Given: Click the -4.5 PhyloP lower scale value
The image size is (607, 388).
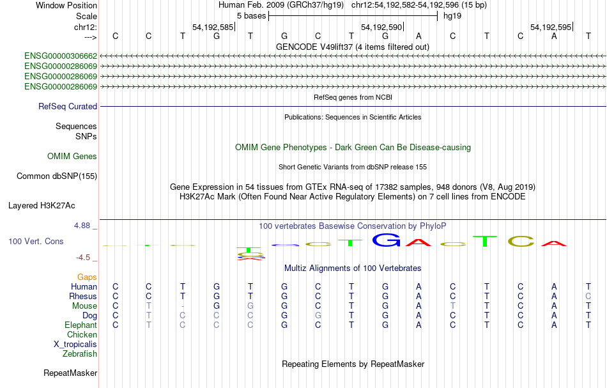Looking at the screenshot, I should click(83, 258).
